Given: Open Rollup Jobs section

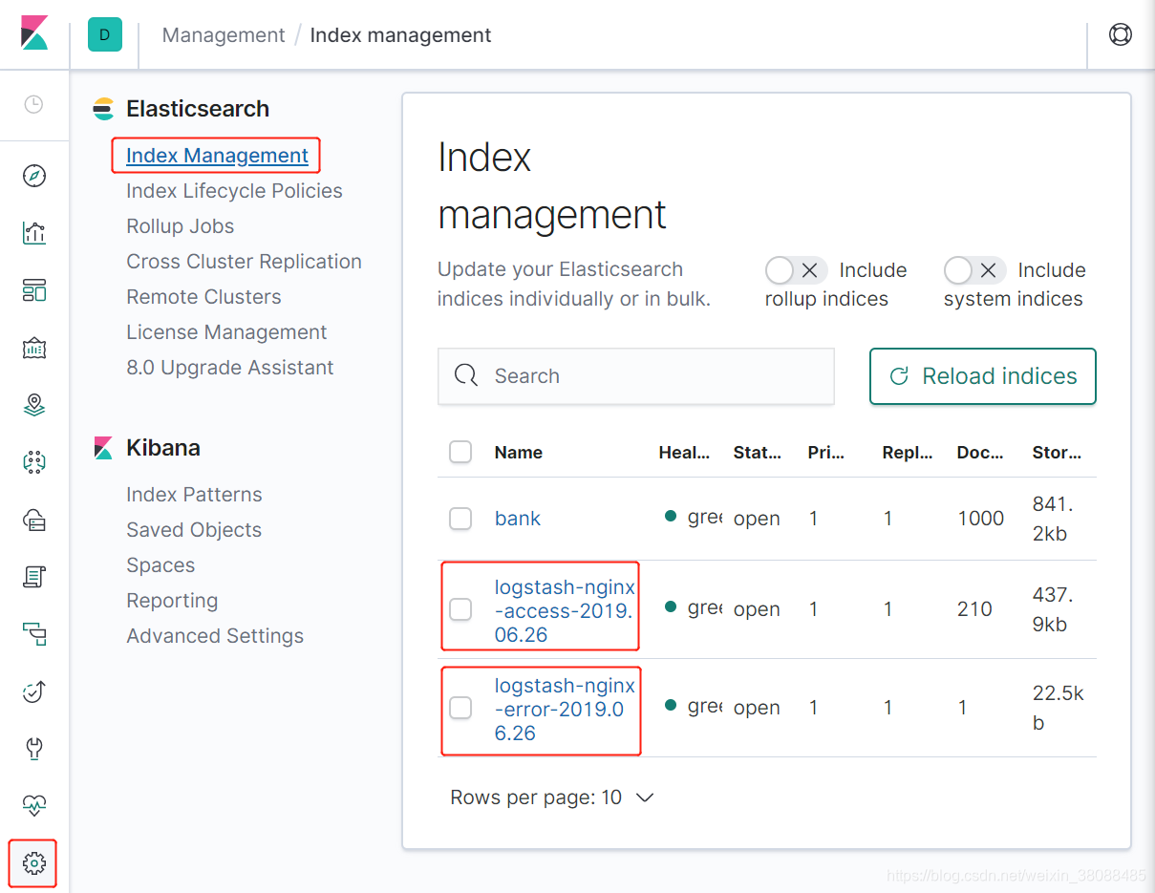Looking at the screenshot, I should pyautogui.click(x=180, y=226).
